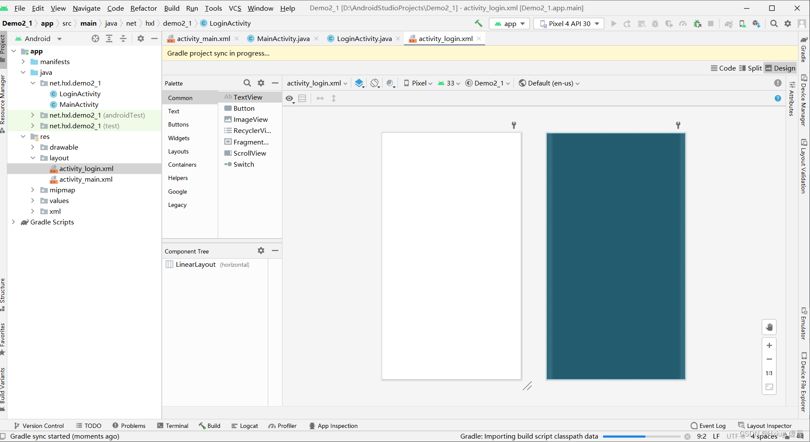Image resolution: width=810 pixels, height=442 pixels.
Task: Expand the manifests folder
Action: point(23,62)
